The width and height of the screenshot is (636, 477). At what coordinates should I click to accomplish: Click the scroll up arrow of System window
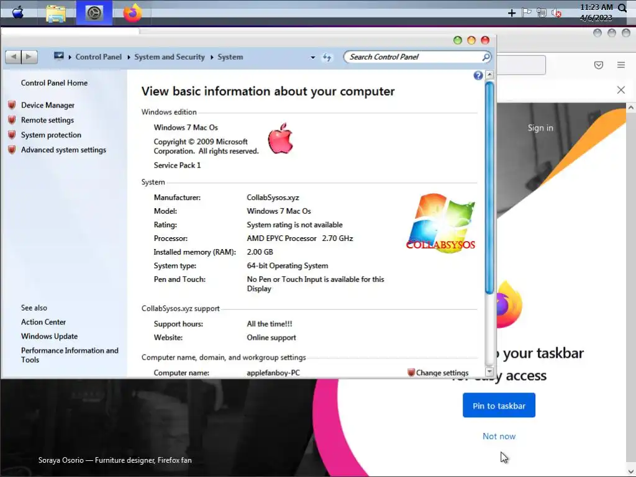click(x=489, y=75)
